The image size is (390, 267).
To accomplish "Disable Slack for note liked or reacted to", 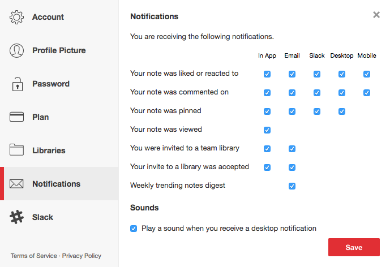I will 317,74.
